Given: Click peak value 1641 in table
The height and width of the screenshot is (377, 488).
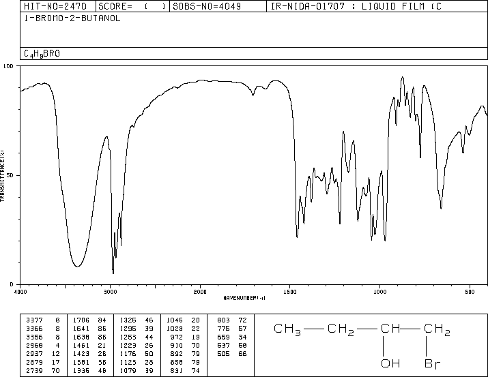Looking at the screenshot, I should pos(81,329).
